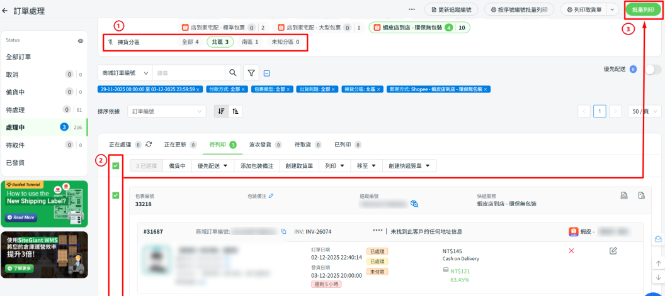Open the filter funnel icon
Viewport: 665px width, 296px height.
coord(251,73)
